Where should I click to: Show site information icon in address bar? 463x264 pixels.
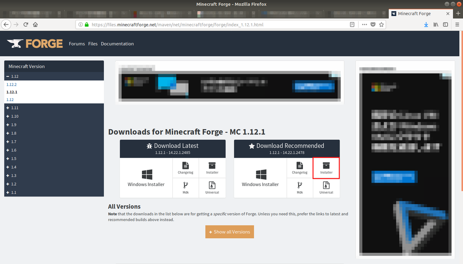pyautogui.click(x=80, y=24)
